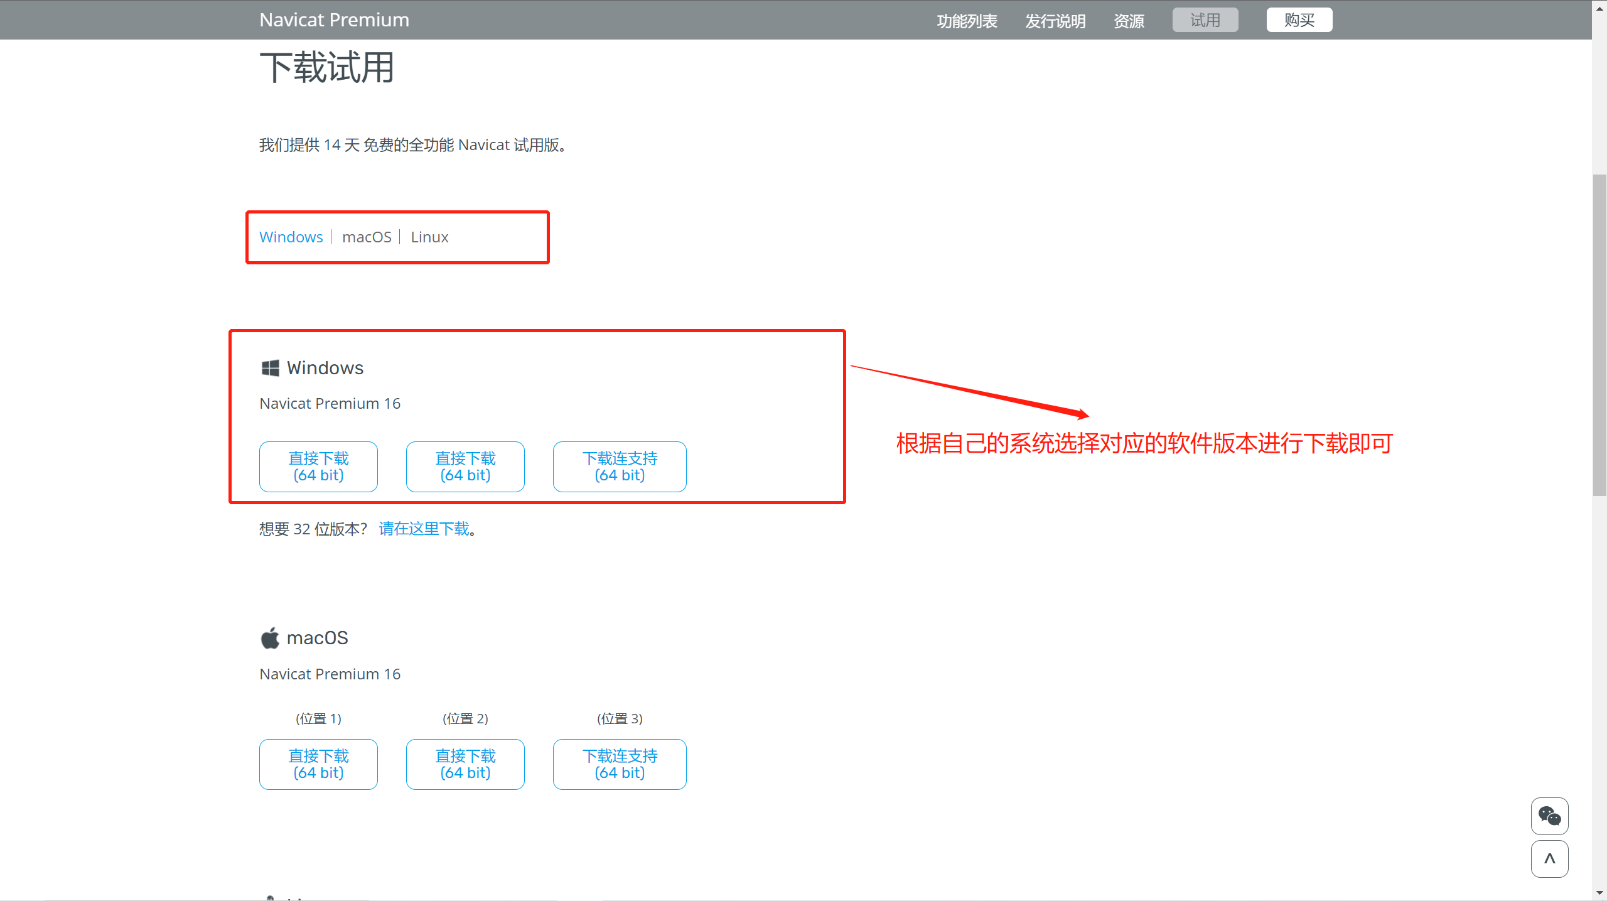The image size is (1607, 901).
Task: Click macOS 位置 2 直接下载 button
Action: [465, 764]
